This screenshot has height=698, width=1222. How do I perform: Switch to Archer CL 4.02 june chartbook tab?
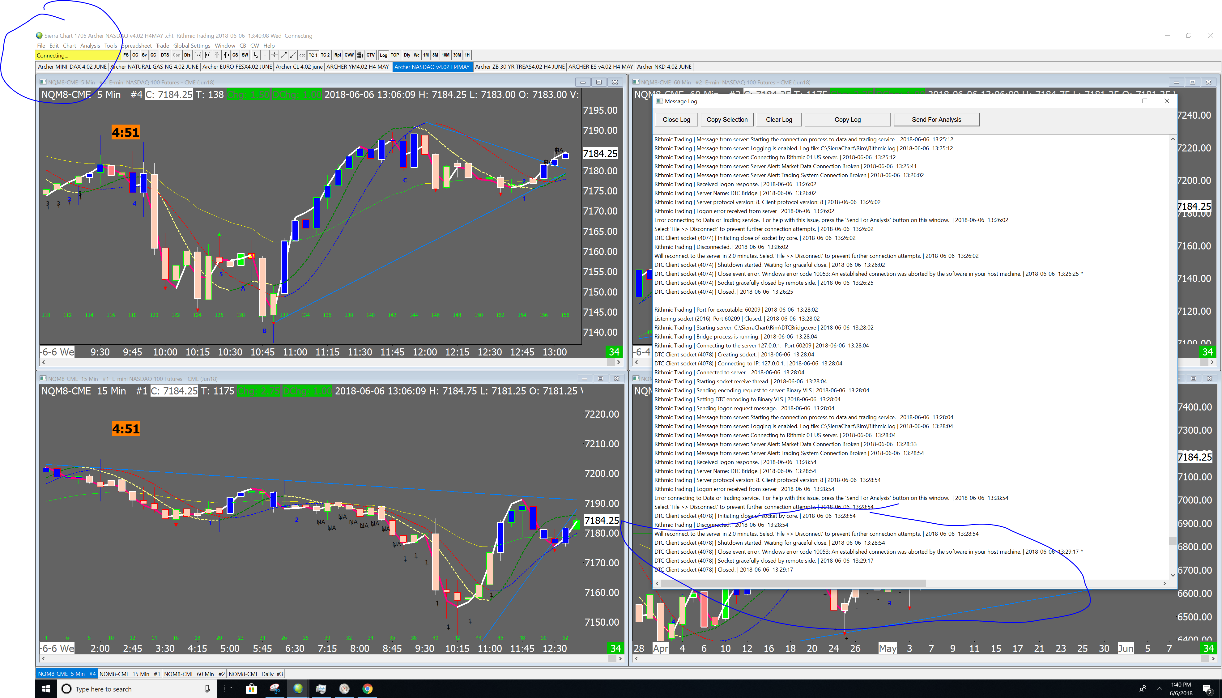[299, 67]
